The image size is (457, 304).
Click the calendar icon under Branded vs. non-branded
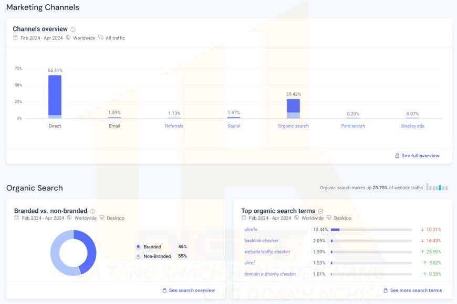click(x=17, y=218)
